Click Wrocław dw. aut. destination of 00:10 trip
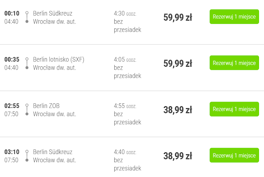 coord(54,21)
